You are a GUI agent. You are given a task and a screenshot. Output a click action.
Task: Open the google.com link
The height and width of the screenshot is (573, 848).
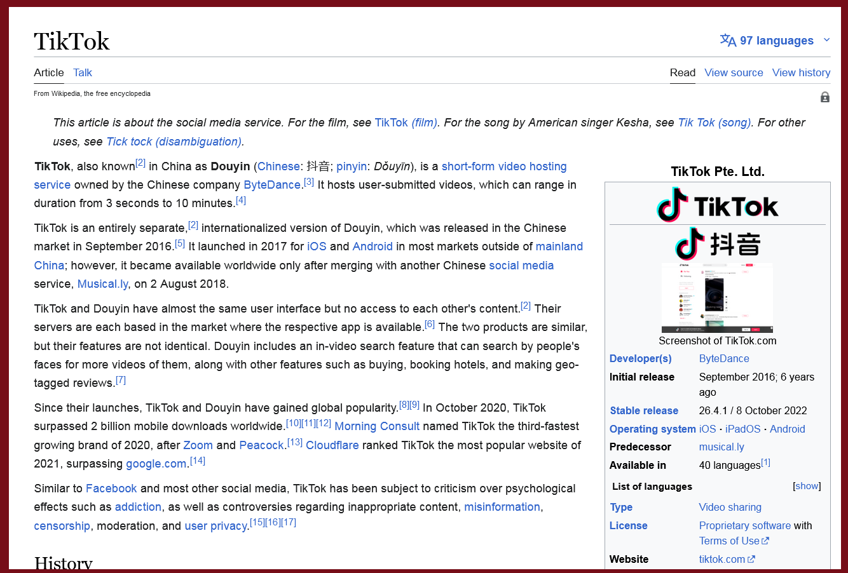click(x=156, y=464)
